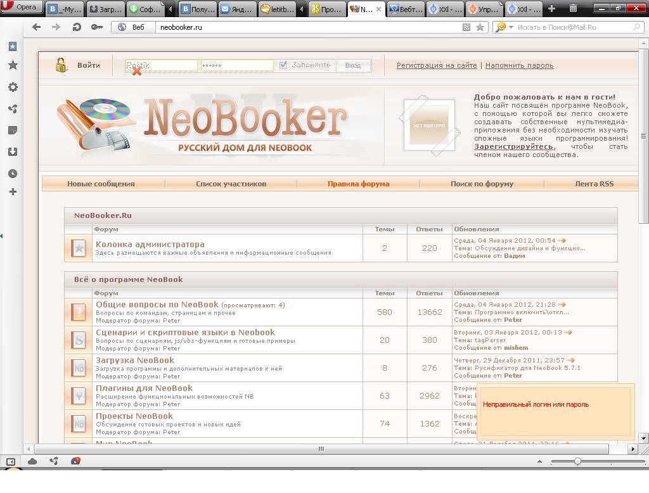Open the Bookmarks panel in sidebar
Image resolution: width=649 pixels, height=493 pixels.
point(13,46)
